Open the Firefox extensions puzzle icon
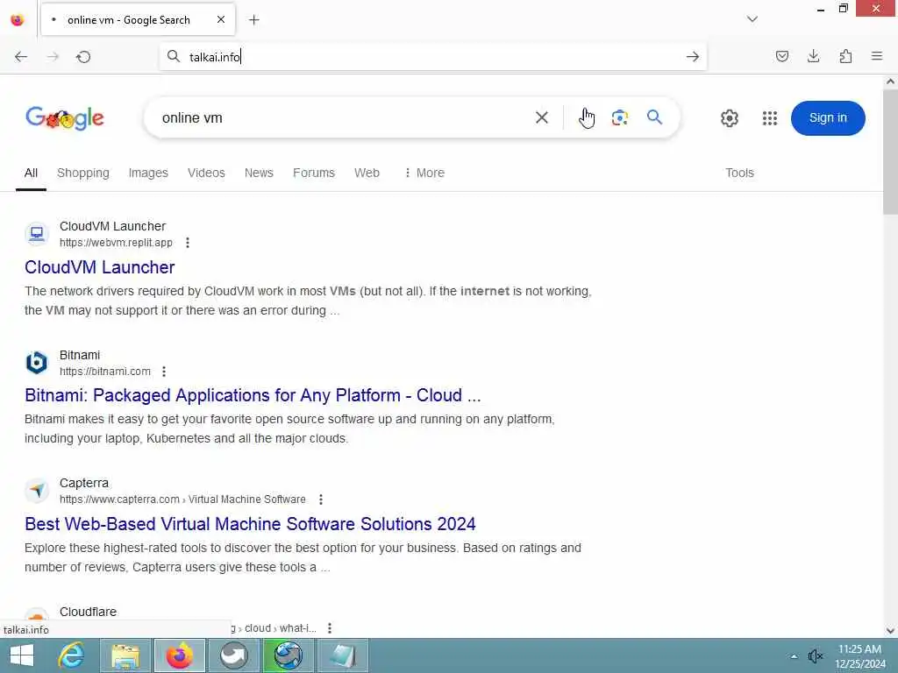The width and height of the screenshot is (898, 673). (845, 56)
